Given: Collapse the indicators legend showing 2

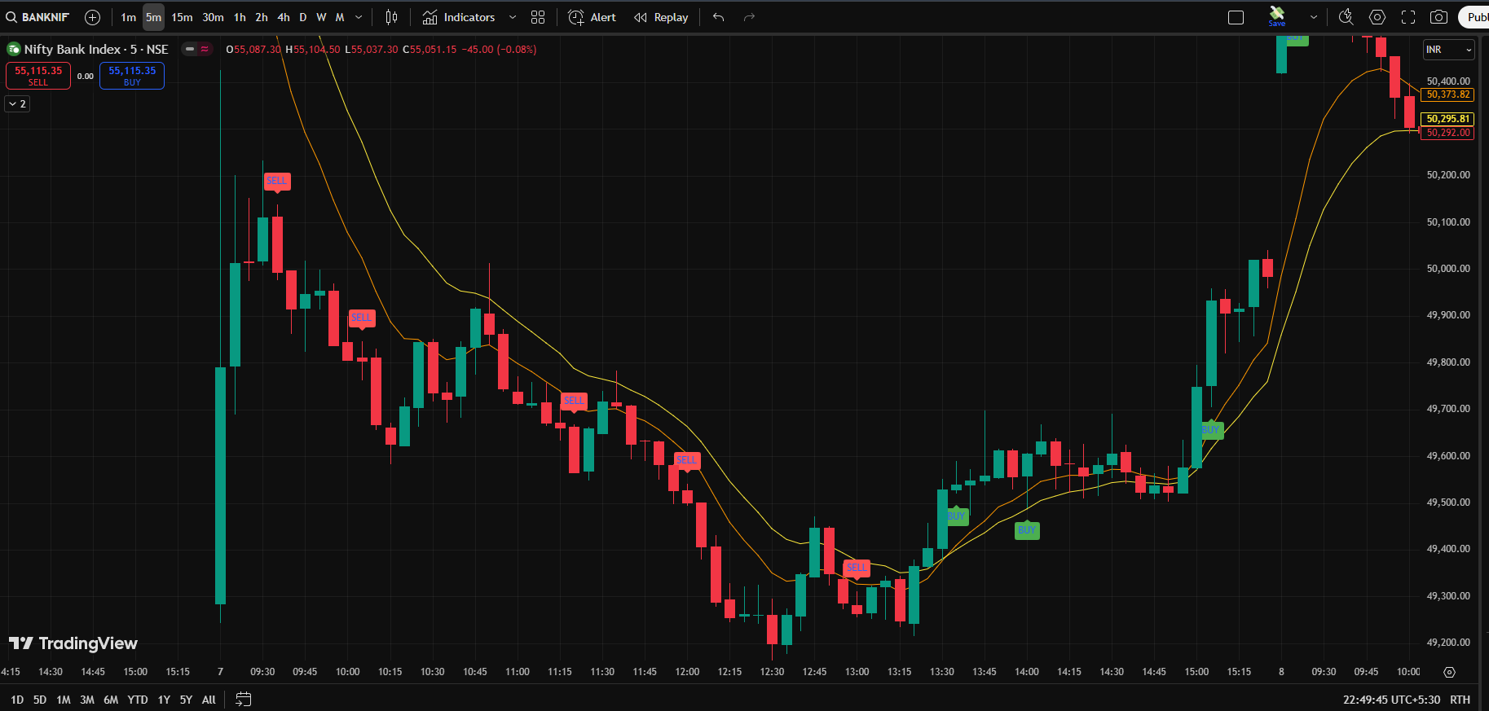Looking at the screenshot, I should [17, 103].
